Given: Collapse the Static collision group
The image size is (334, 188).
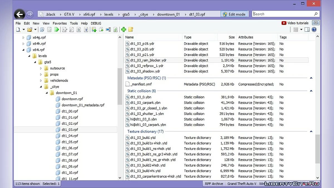Looking at the screenshot, I should point(311,91).
